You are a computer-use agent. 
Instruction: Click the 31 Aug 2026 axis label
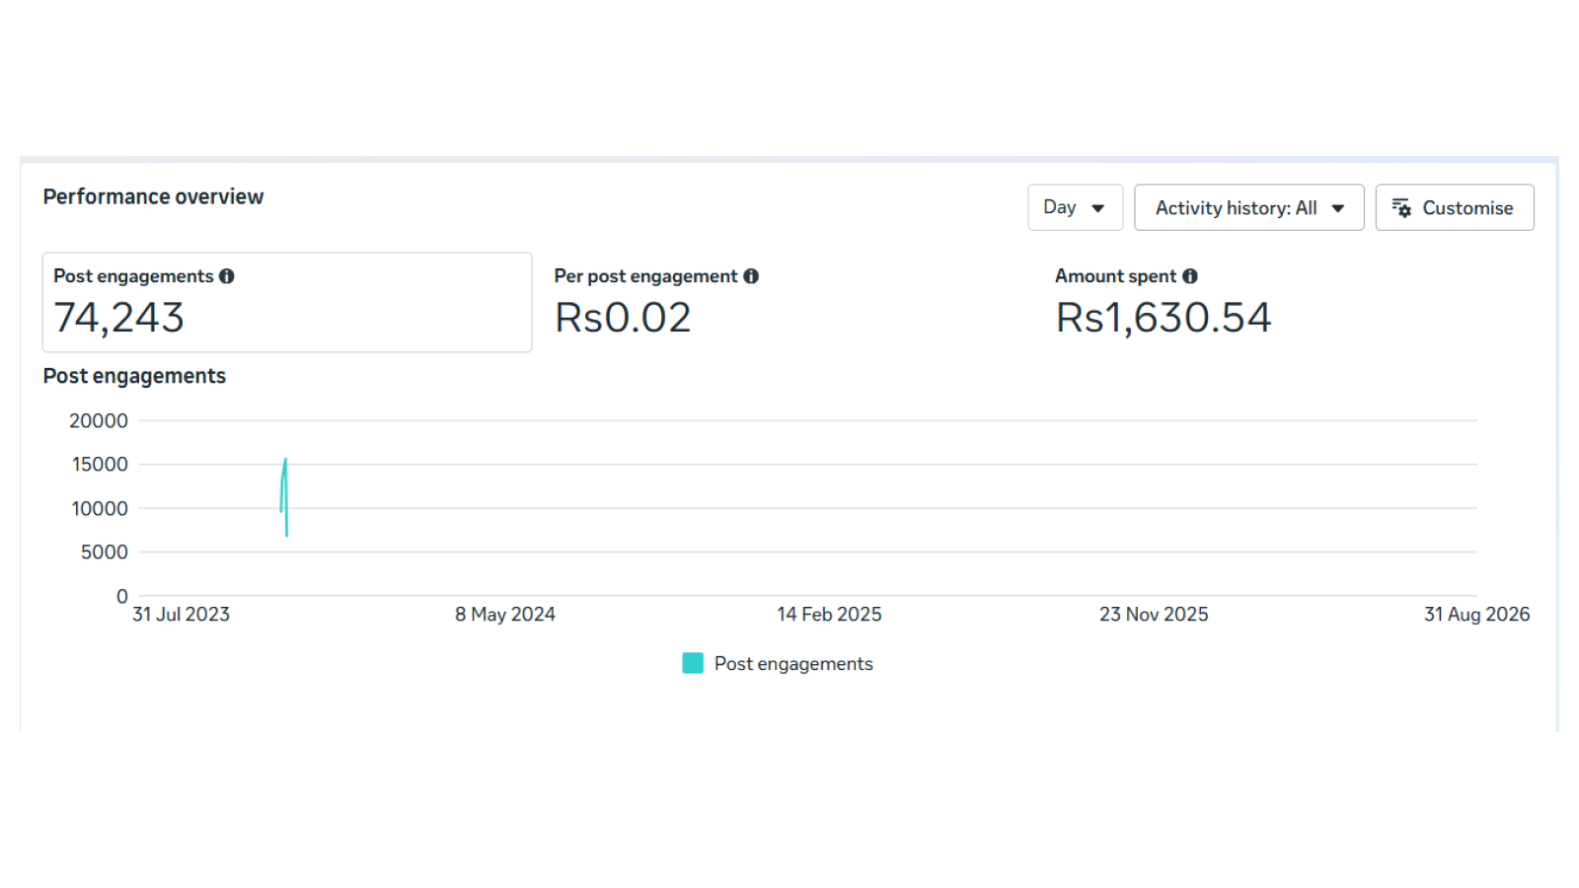click(x=1476, y=614)
